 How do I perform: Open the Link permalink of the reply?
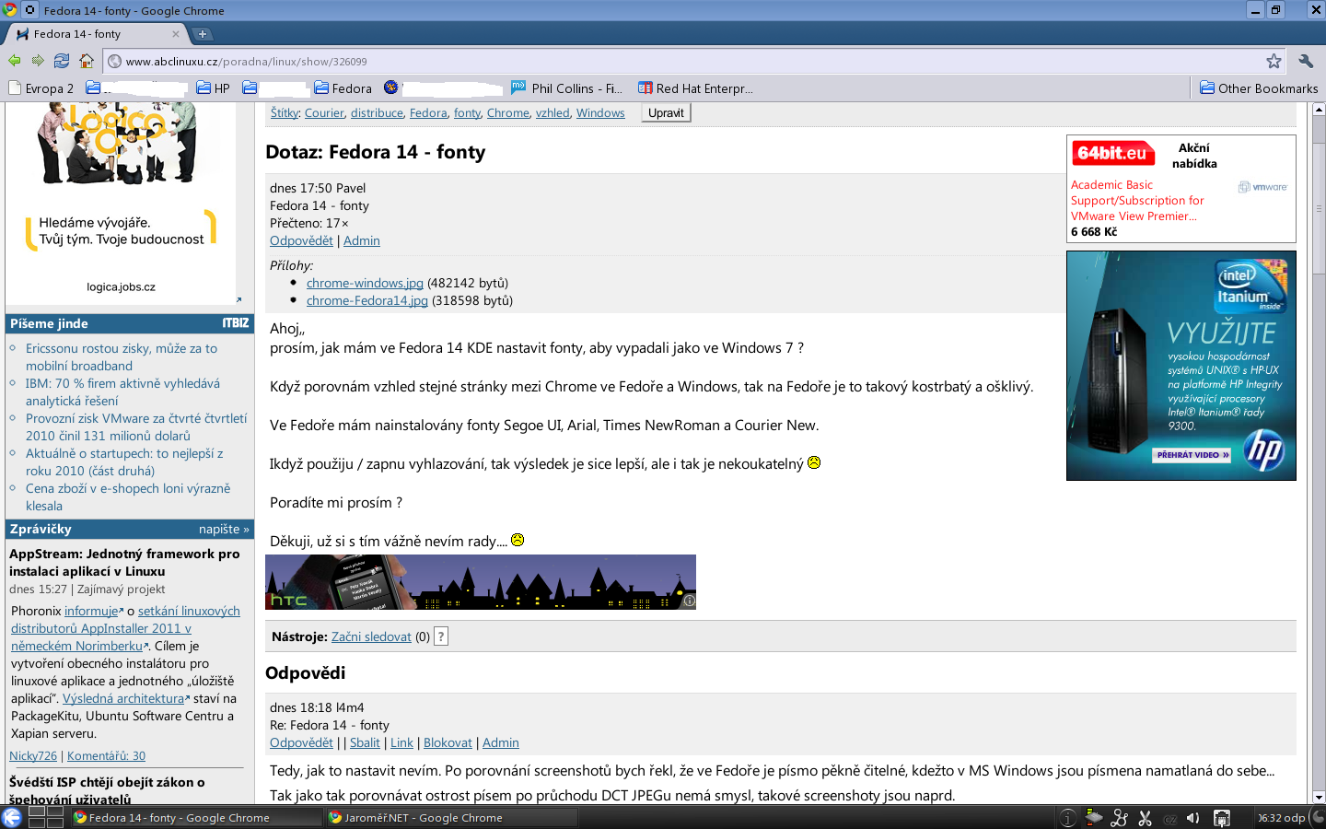point(401,742)
